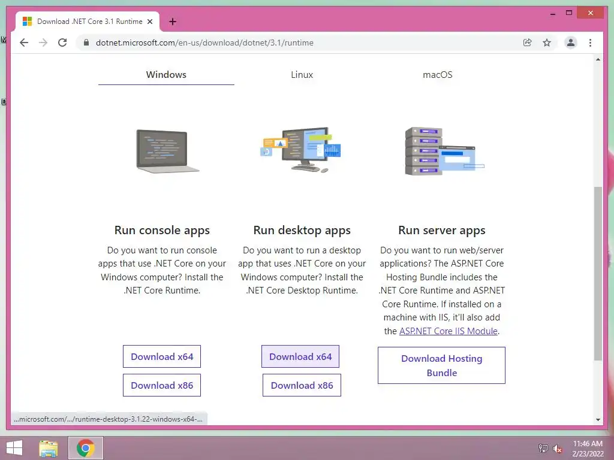
Task: Switch to the Linux tab
Action: (x=302, y=75)
